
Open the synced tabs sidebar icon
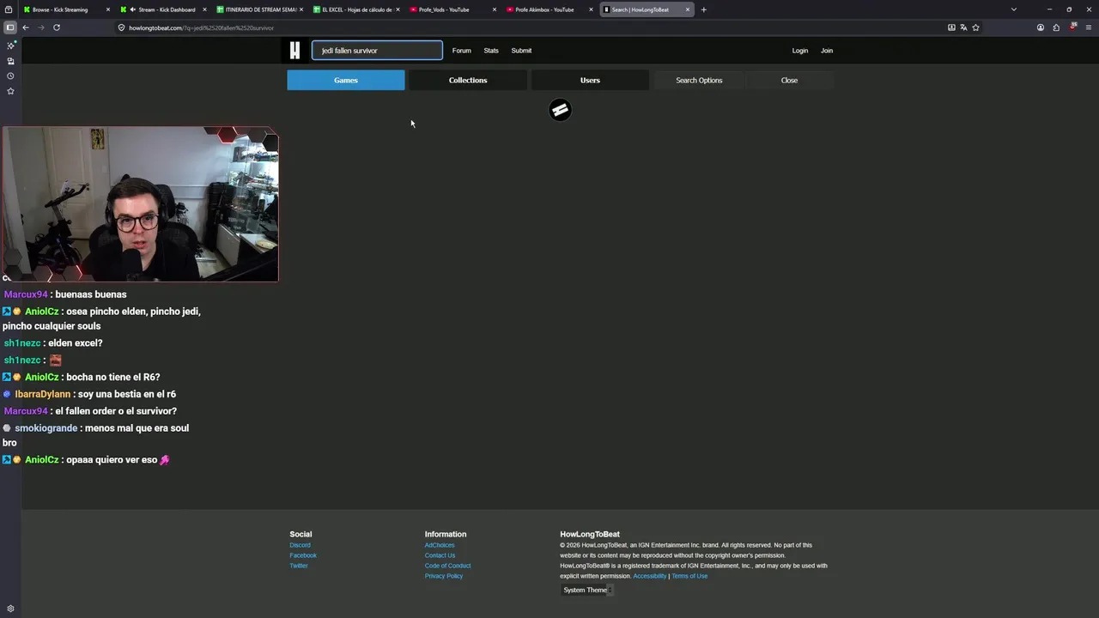(10, 61)
